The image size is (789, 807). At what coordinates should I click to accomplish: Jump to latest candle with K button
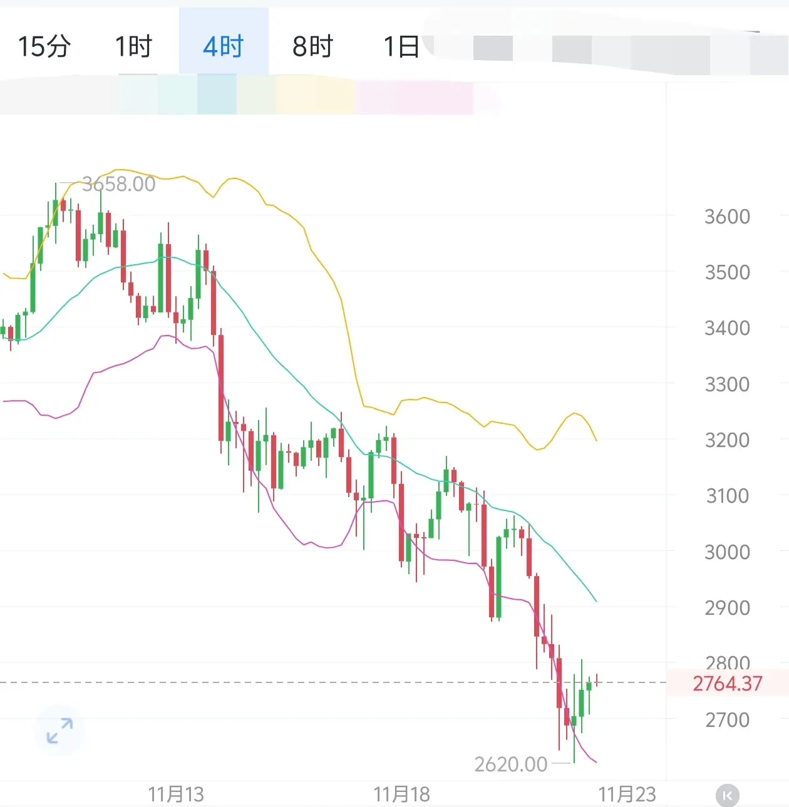(x=727, y=795)
